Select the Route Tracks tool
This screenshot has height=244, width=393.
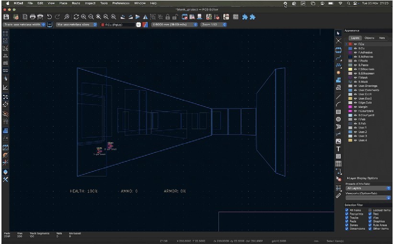click(338, 57)
